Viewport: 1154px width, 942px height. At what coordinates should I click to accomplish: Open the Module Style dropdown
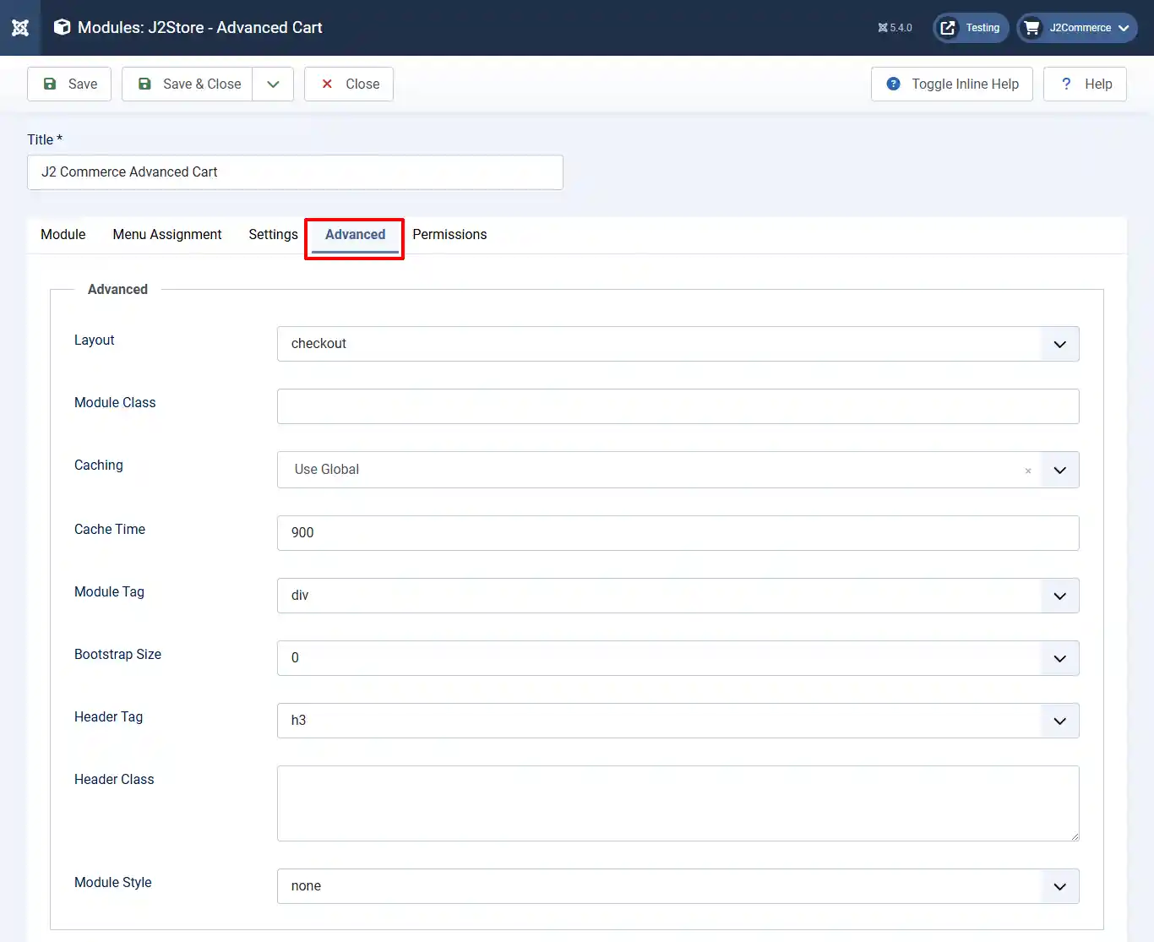[x=678, y=886]
